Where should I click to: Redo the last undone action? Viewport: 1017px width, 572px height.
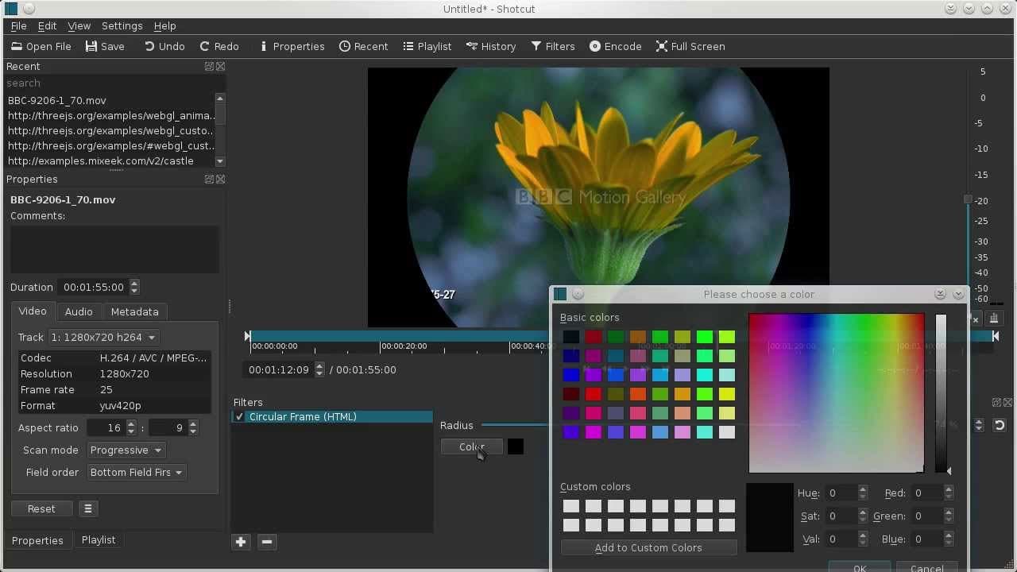click(x=218, y=46)
